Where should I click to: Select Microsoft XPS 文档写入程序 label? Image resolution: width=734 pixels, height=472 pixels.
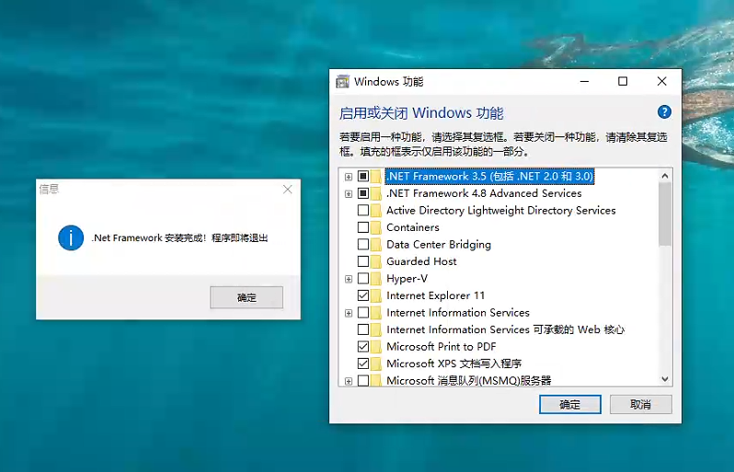tap(454, 363)
